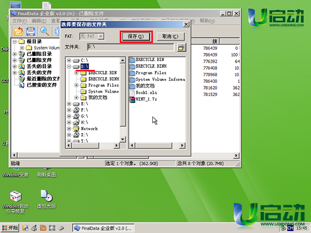Close the save folder dialog
Image resolution: width=311 pixels, height=233 pixels.
(186, 24)
